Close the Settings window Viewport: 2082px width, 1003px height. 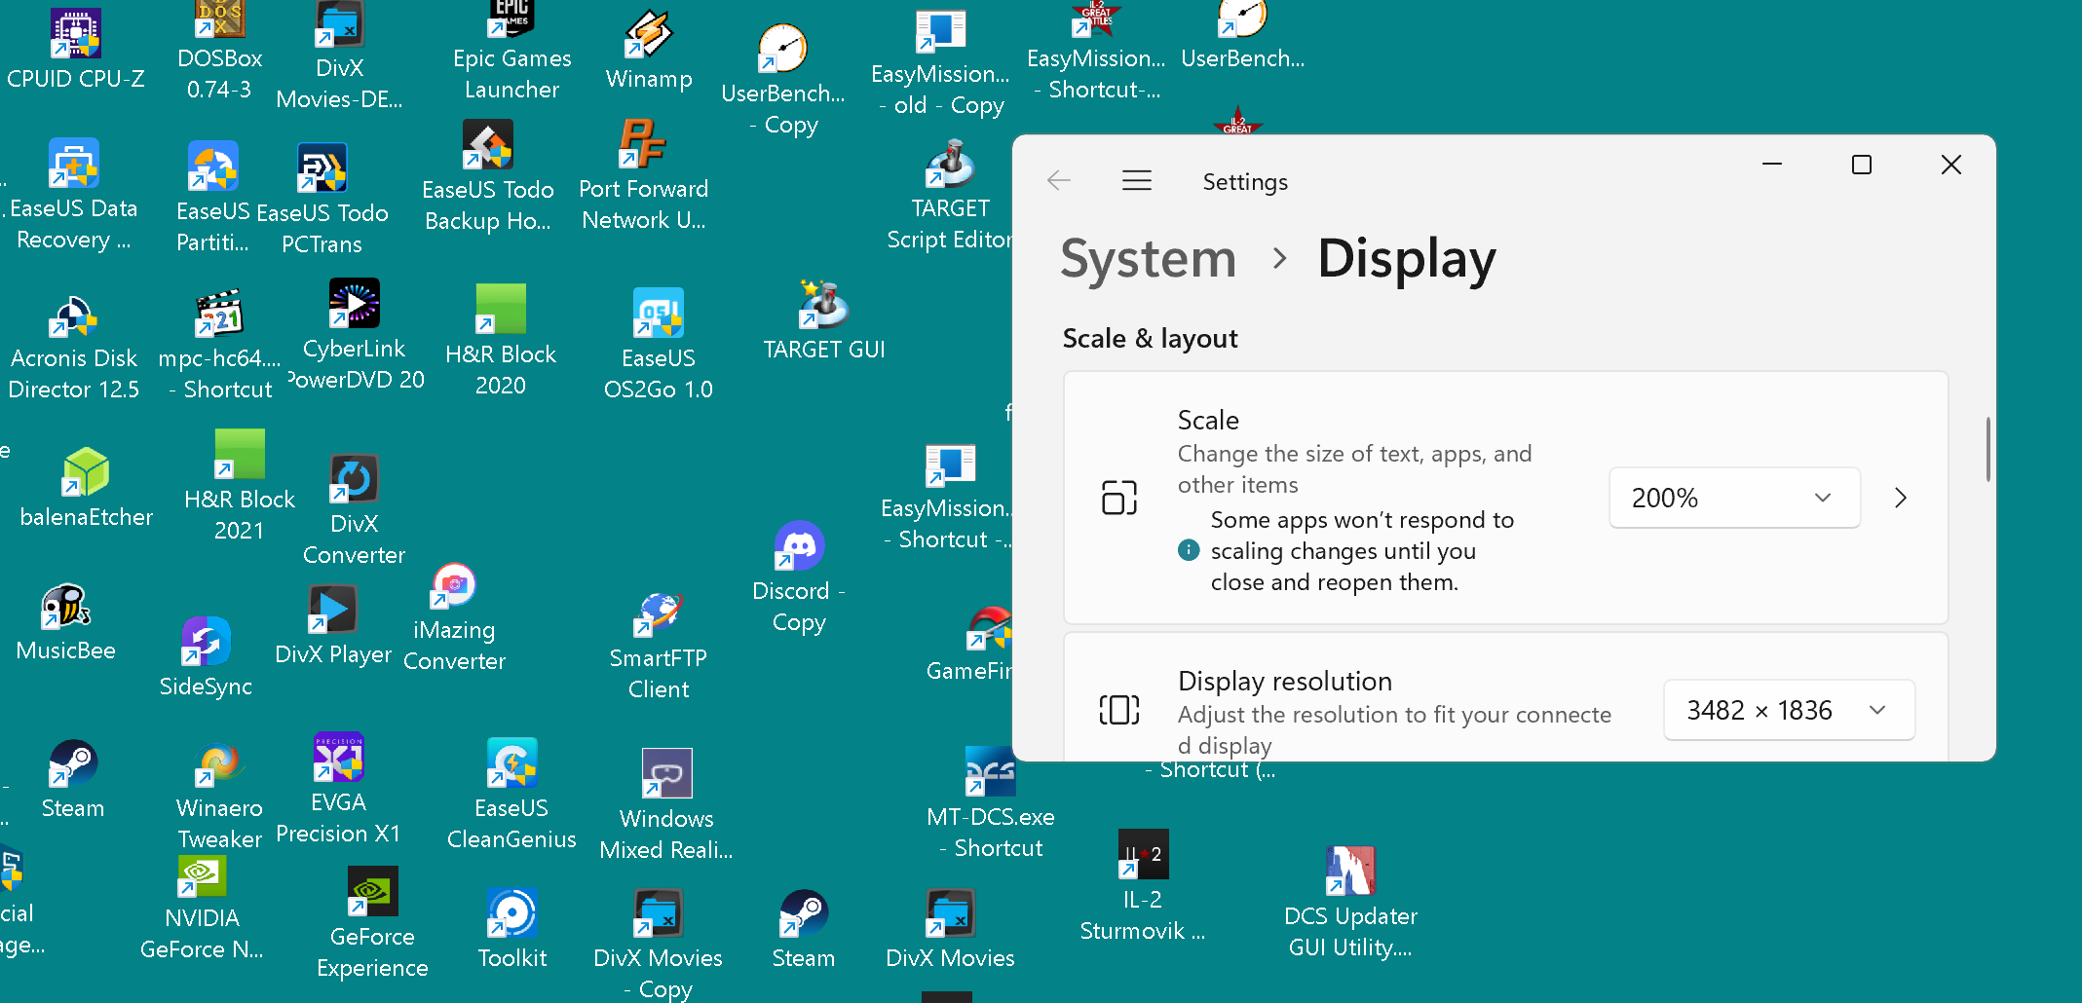click(x=1950, y=165)
